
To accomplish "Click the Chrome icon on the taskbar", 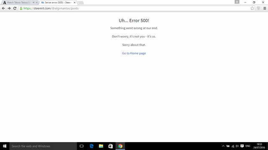I will coord(120,146).
